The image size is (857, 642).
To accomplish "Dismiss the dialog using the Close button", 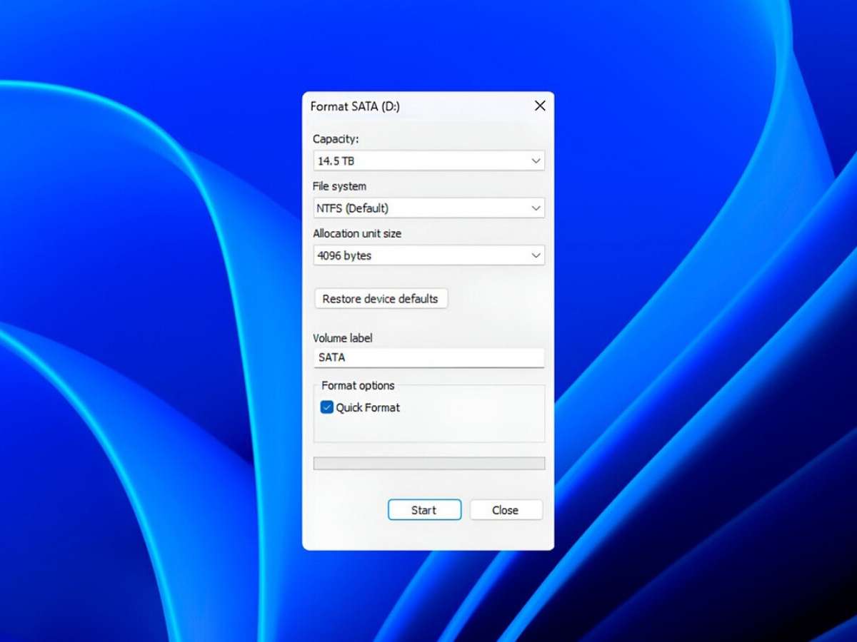I will (x=506, y=510).
